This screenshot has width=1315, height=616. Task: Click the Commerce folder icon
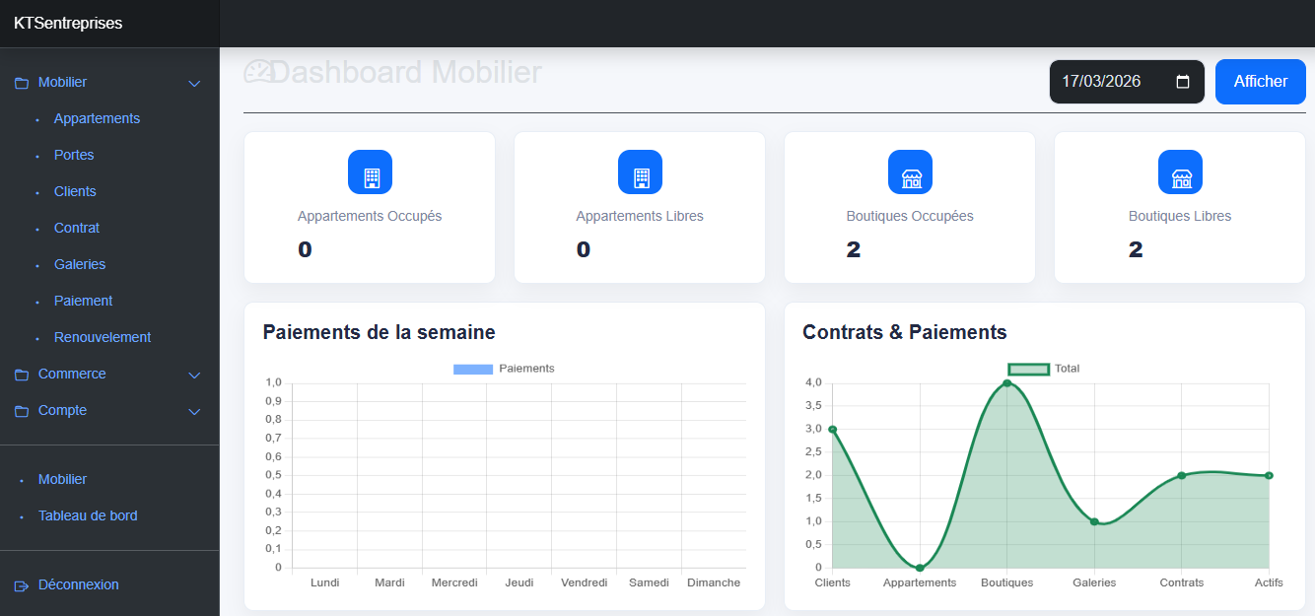[22, 375]
